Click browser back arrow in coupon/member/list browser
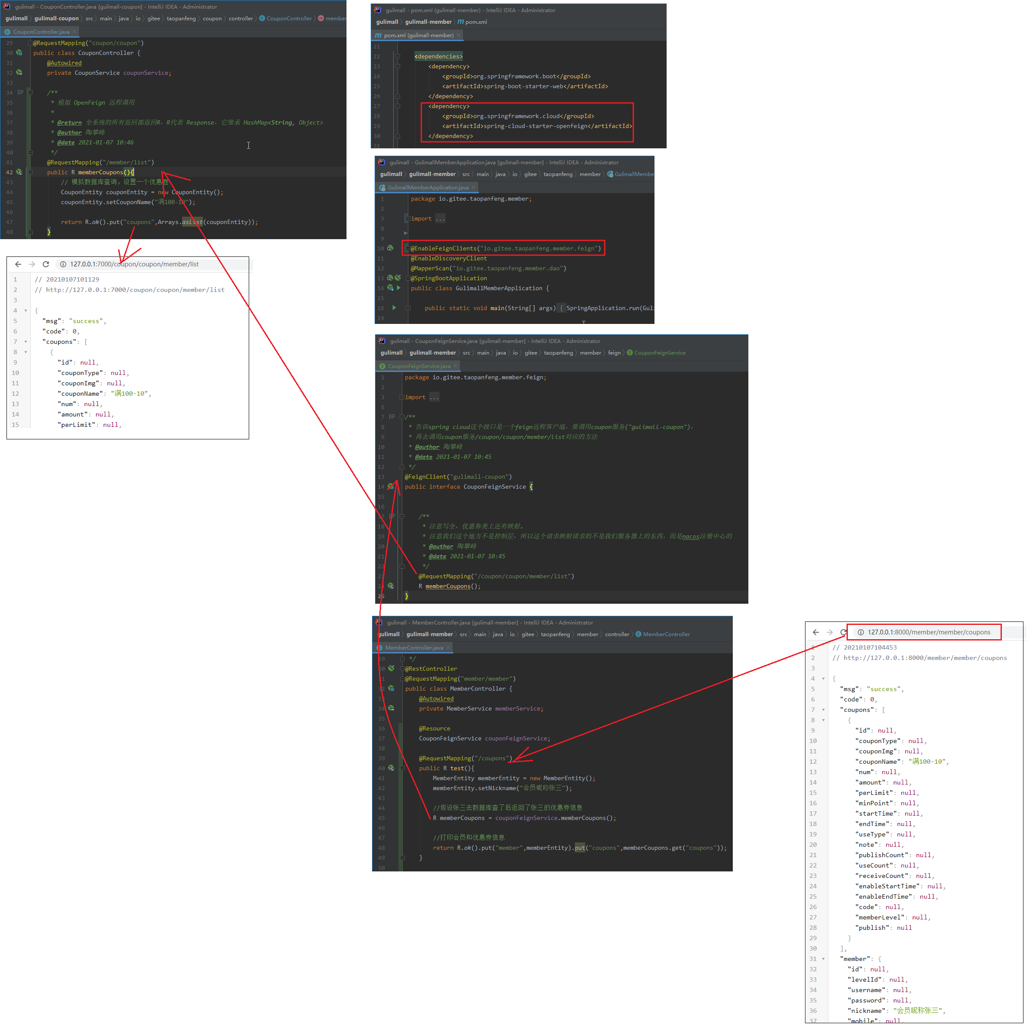 [x=18, y=265]
